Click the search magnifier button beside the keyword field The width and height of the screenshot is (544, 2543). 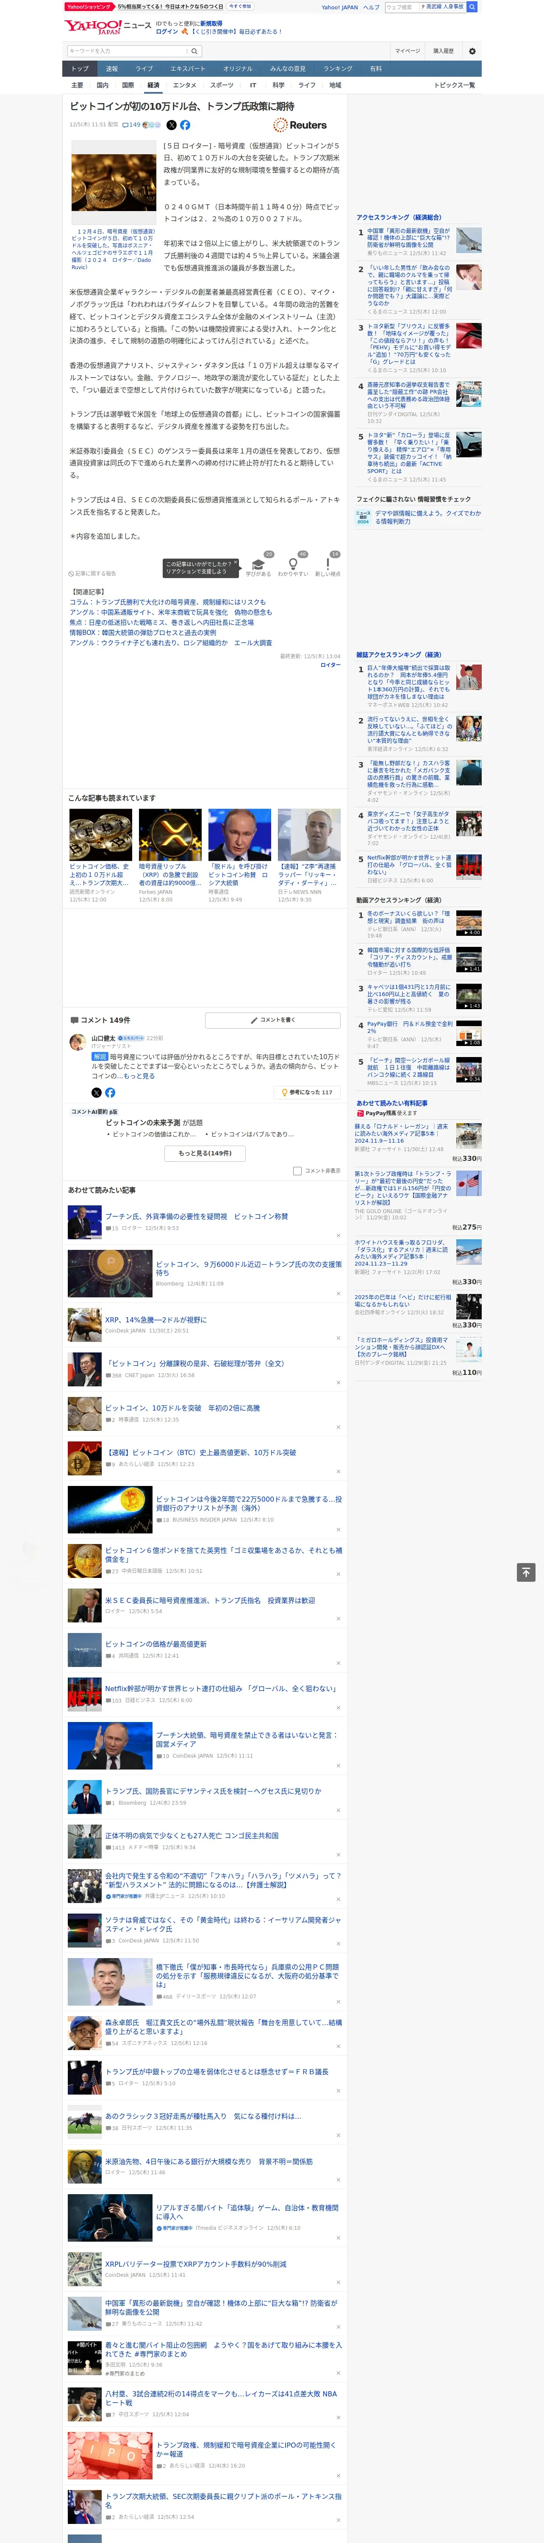pos(194,51)
